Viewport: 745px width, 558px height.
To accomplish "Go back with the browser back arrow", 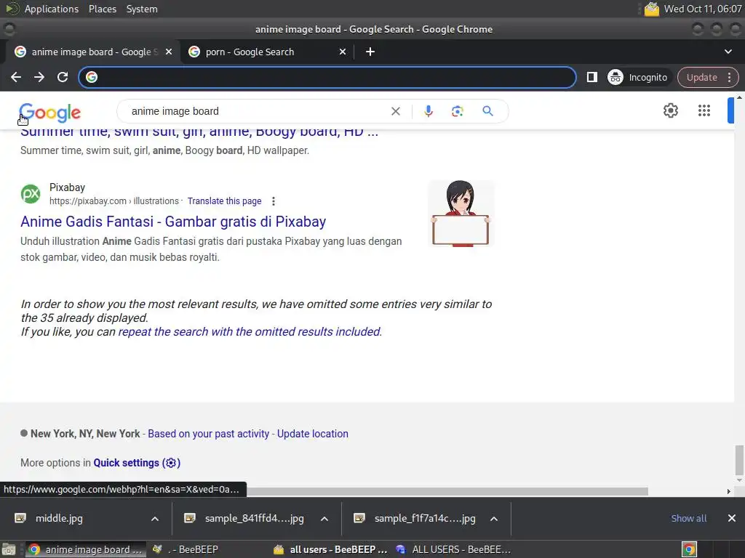I will click(x=16, y=77).
